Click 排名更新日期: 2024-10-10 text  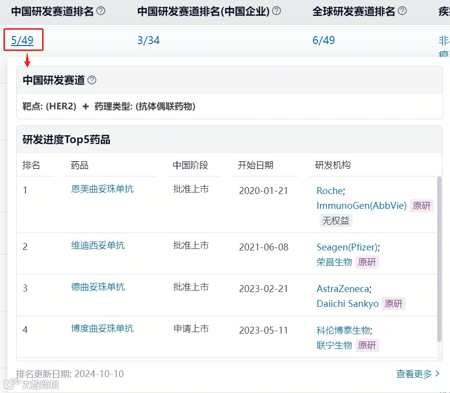[x=70, y=374]
